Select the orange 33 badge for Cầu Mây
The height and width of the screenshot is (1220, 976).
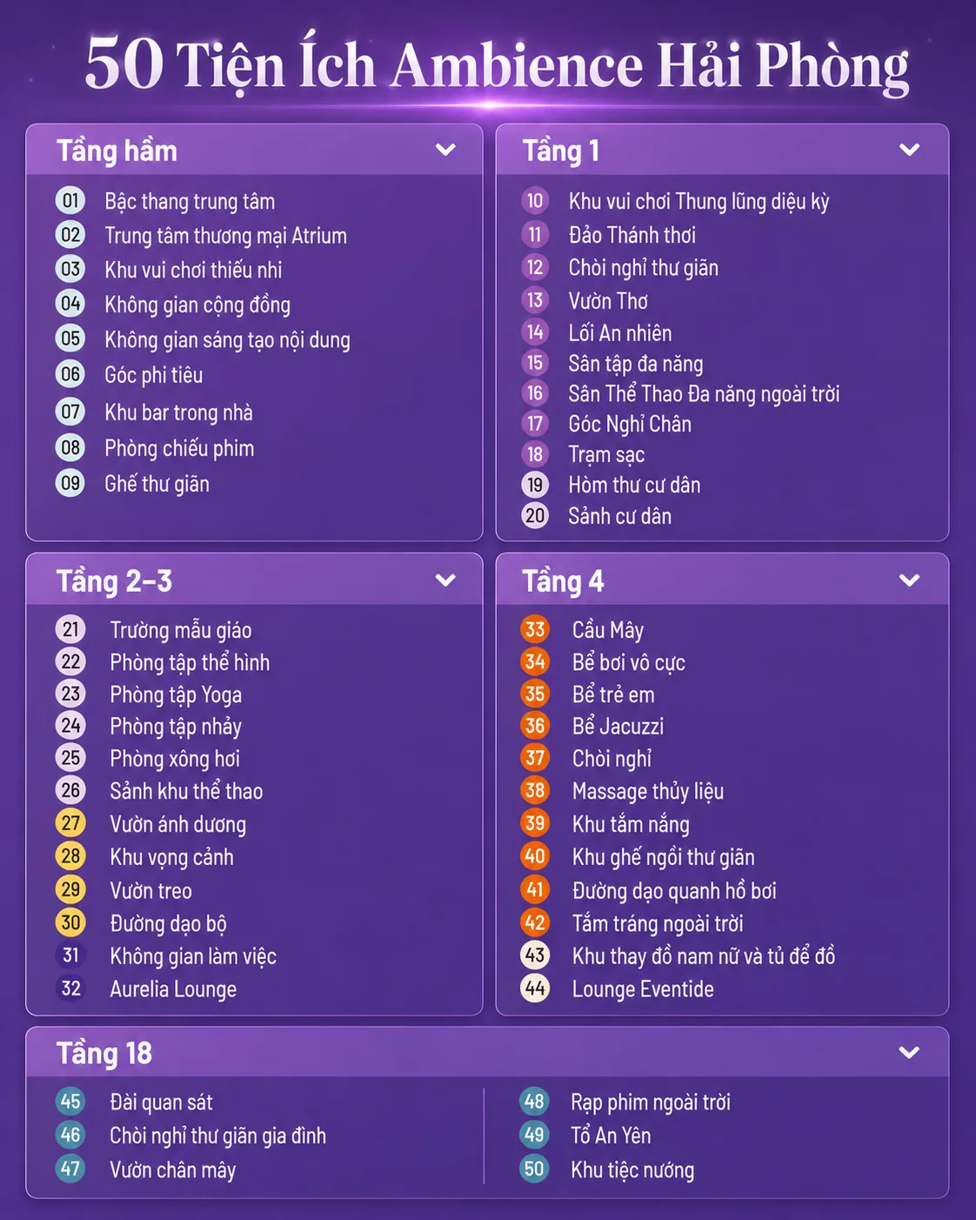[x=535, y=629]
